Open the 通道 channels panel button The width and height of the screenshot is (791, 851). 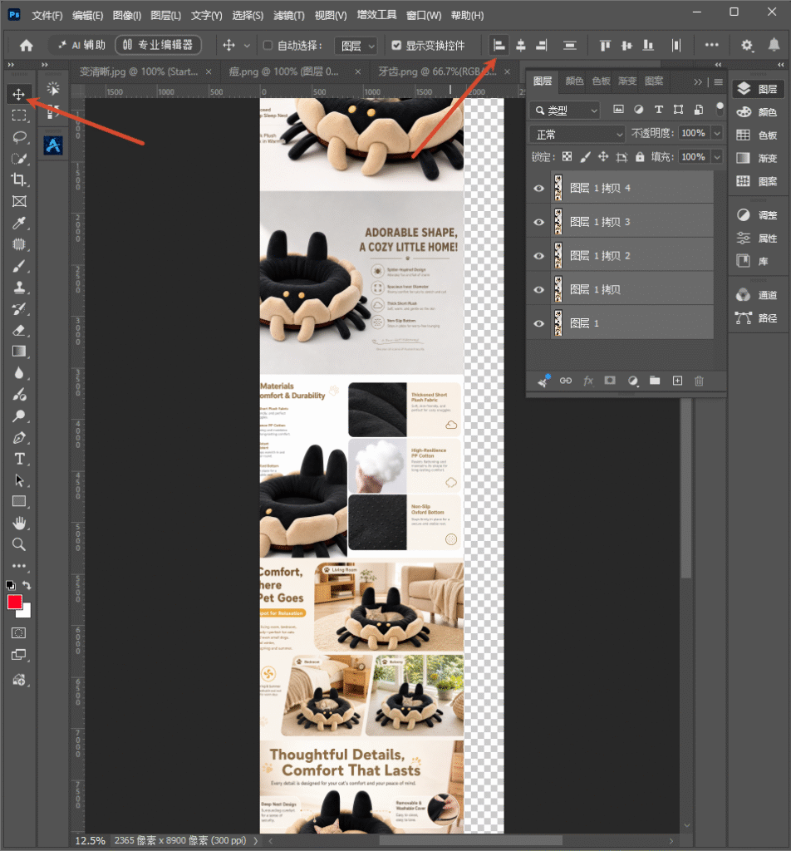[x=758, y=295]
